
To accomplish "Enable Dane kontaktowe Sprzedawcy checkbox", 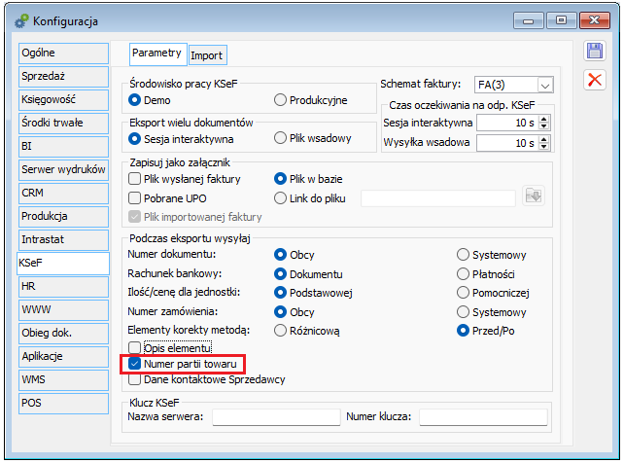I will pyautogui.click(x=134, y=379).
